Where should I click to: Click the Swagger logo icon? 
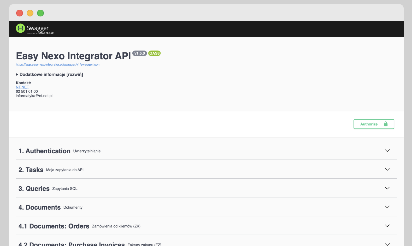click(20, 28)
